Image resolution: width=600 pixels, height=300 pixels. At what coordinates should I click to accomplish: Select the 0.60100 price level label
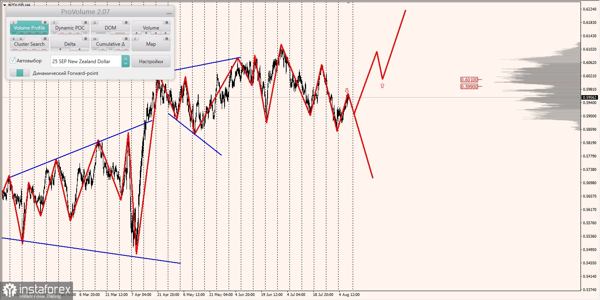[469, 80]
